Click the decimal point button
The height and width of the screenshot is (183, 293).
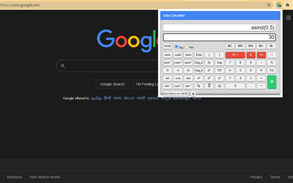pyautogui.click(x=251, y=86)
